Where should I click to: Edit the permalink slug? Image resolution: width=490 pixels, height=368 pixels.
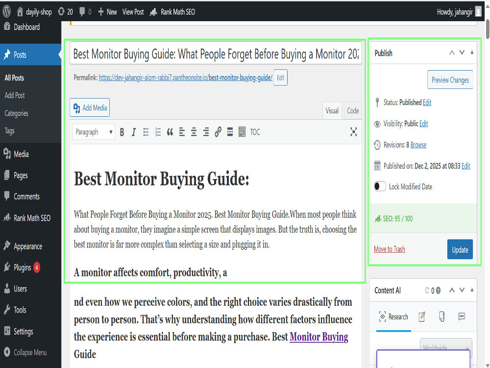(280, 78)
